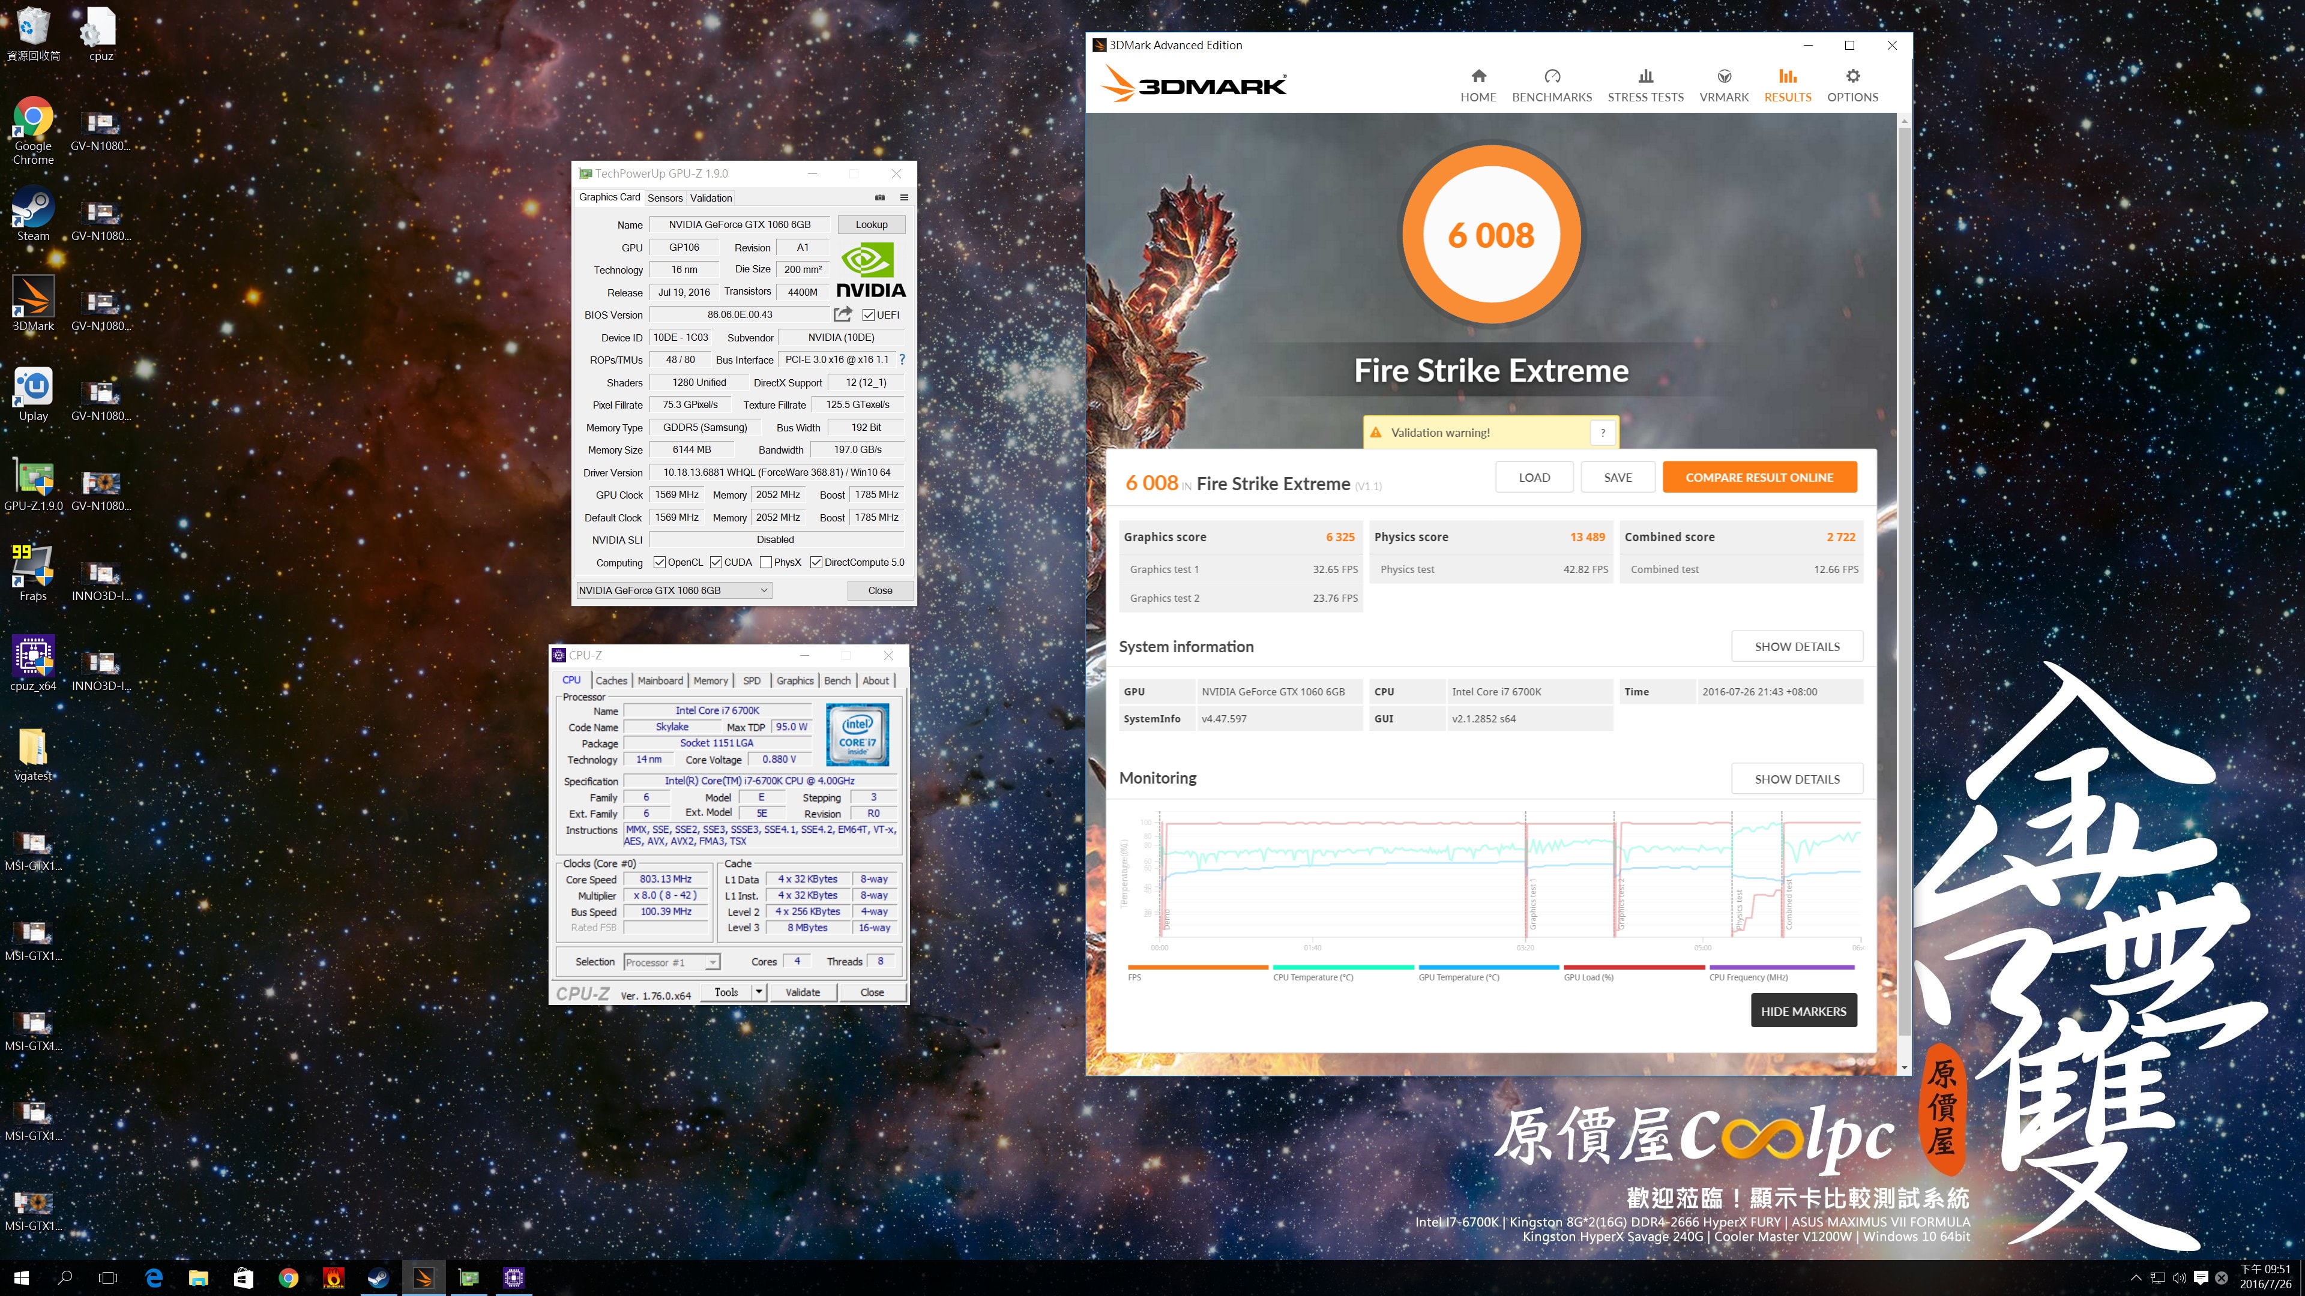Viewport: 2305px width, 1296px height.
Task: Click the bus interface question mark in GPU-Z
Action: [902, 359]
